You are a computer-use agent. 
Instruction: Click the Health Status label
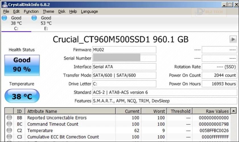22,50
